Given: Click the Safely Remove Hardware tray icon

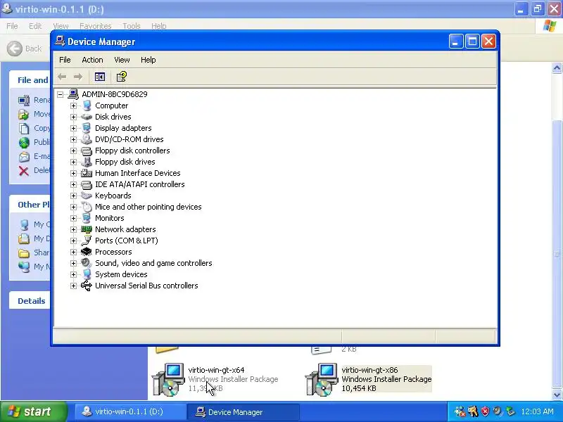Looking at the screenshot, I should 510,411.
